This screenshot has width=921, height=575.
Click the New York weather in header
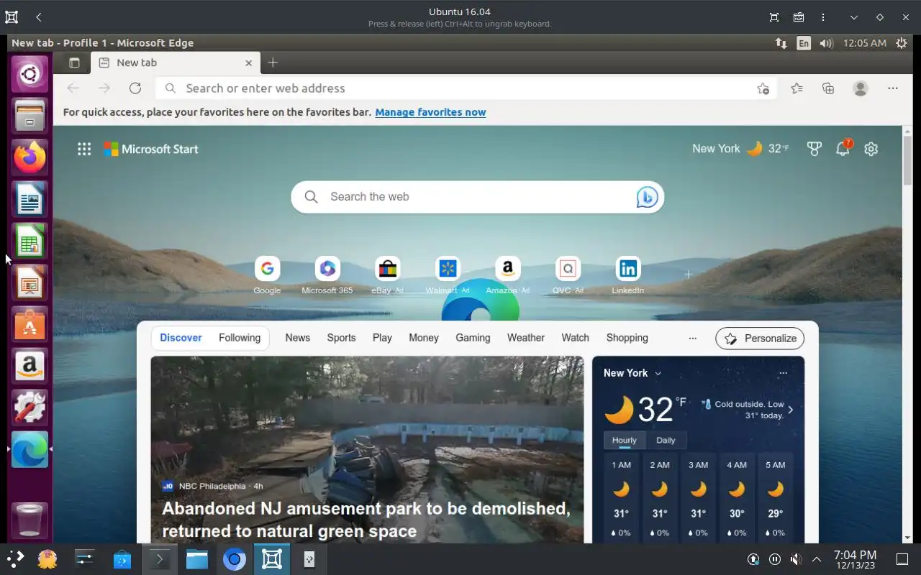click(x=740, y=149)
